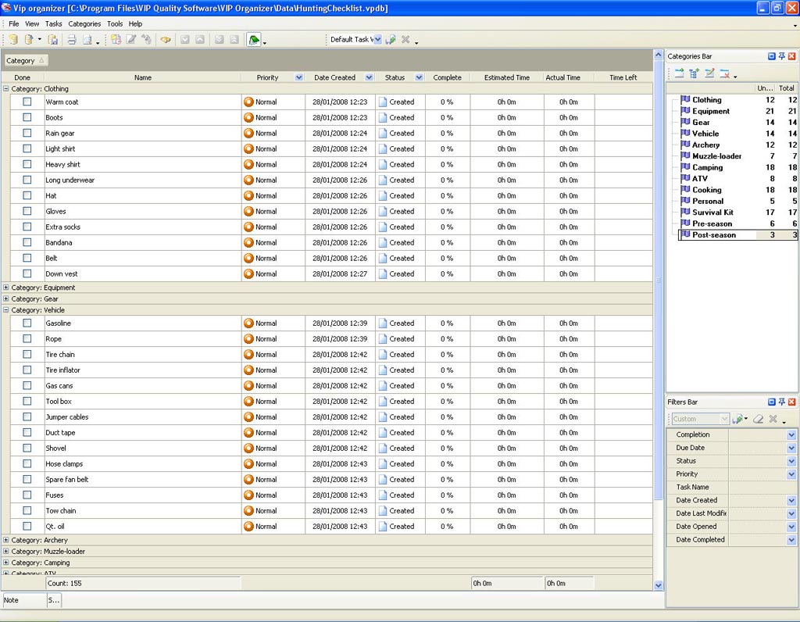Click the add subcategory icon in Categories Bar
The image size is (800, 622).
pos(694,73)
